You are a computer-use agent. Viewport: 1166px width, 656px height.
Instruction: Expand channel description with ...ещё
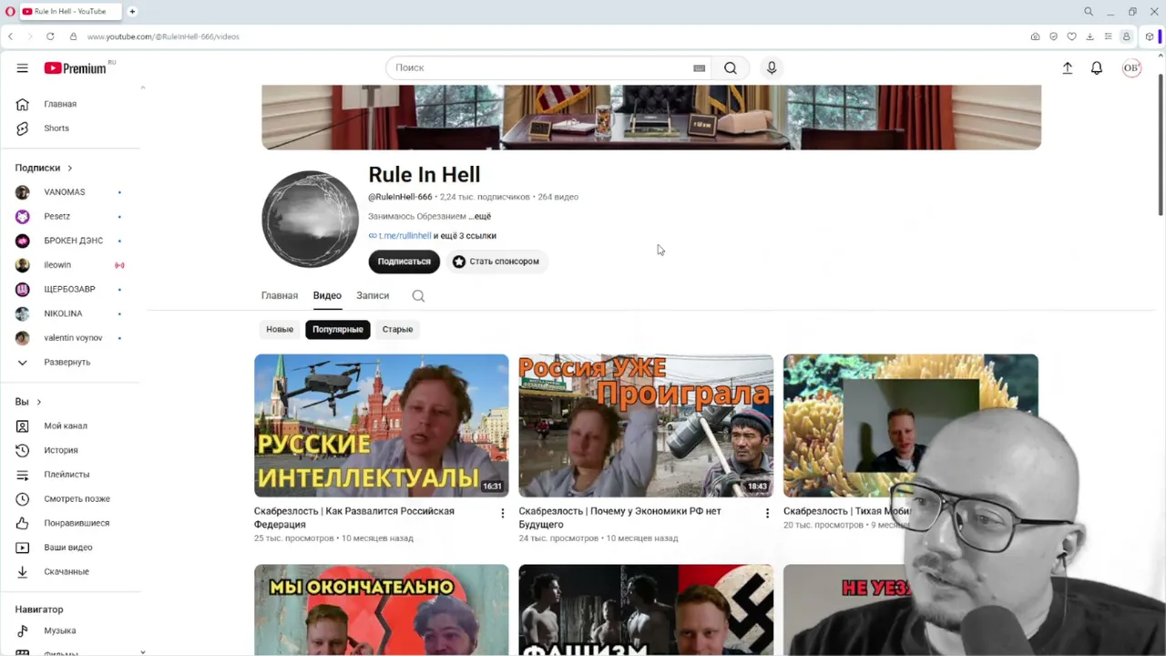pyautogui.click(x=480, y=217)
